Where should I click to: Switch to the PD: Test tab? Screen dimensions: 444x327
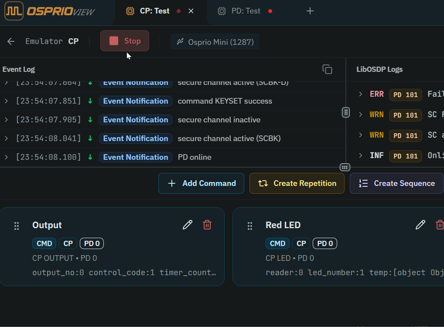pos(246,11)
